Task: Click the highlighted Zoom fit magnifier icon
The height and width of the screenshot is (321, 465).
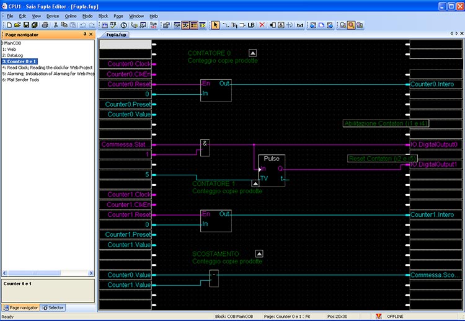Action: click(x=351, y=25)
